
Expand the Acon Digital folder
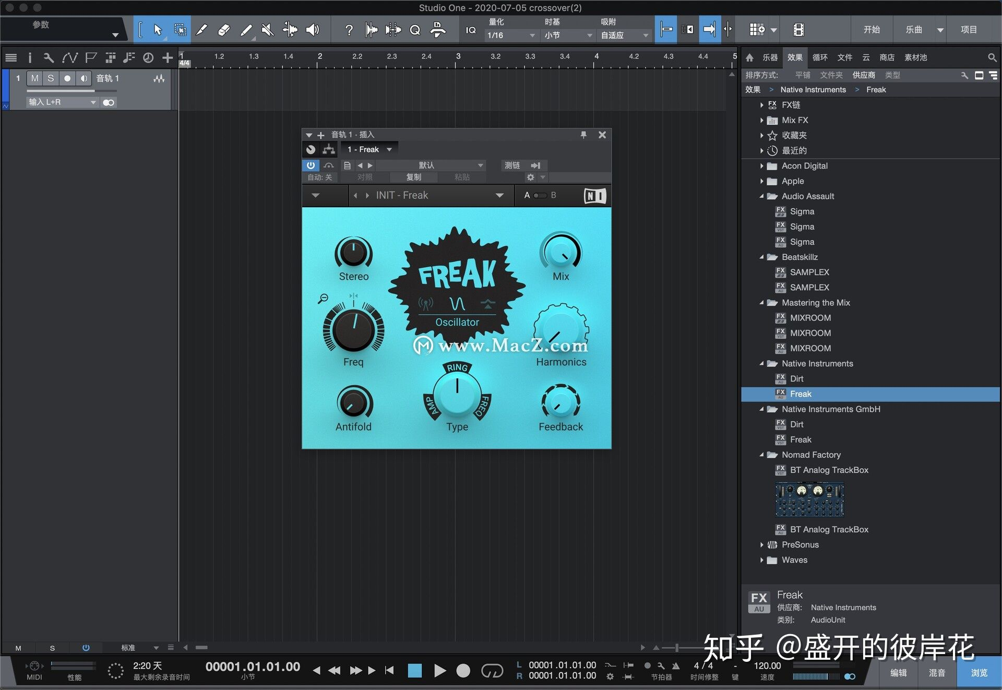[x=761, y=166]
